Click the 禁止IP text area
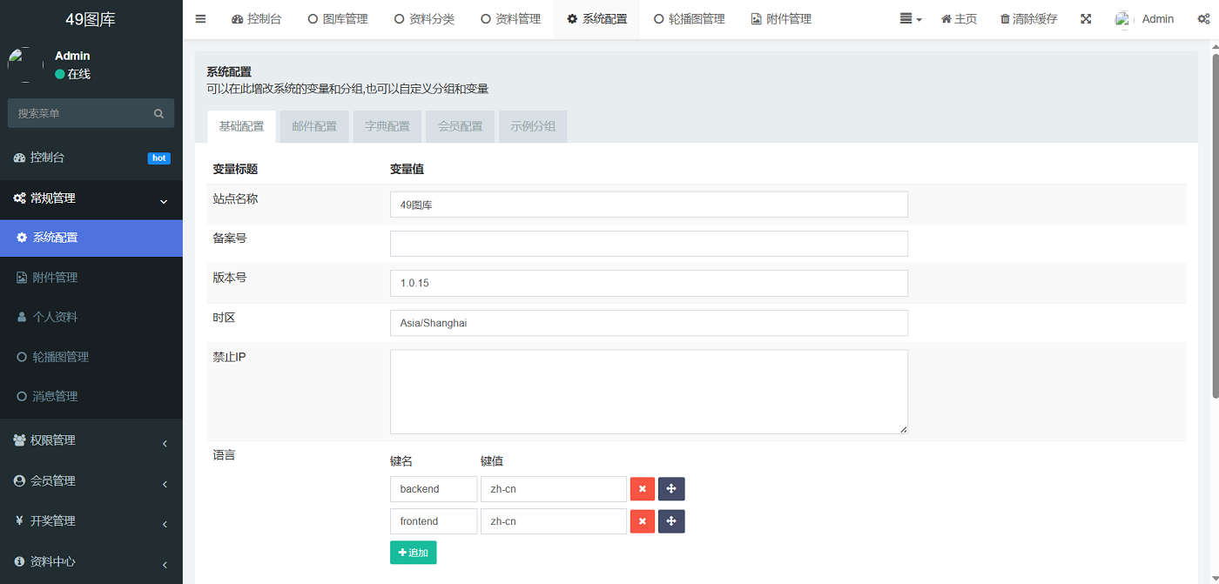Image resolution: width=1219 pixels, height=584 pixels. pyautogui.click(x=648, y=391)
